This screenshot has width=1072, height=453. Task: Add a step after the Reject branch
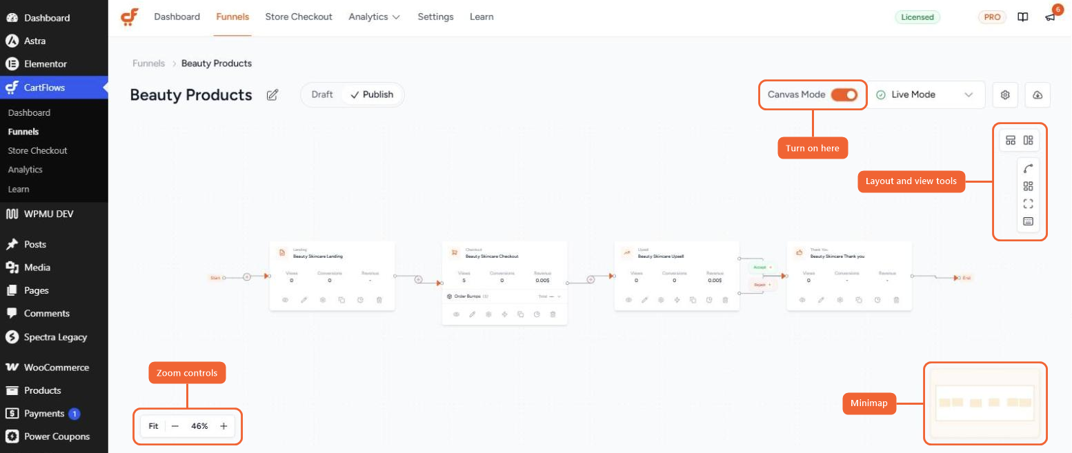pyautogui.click(x=769, y=285)
